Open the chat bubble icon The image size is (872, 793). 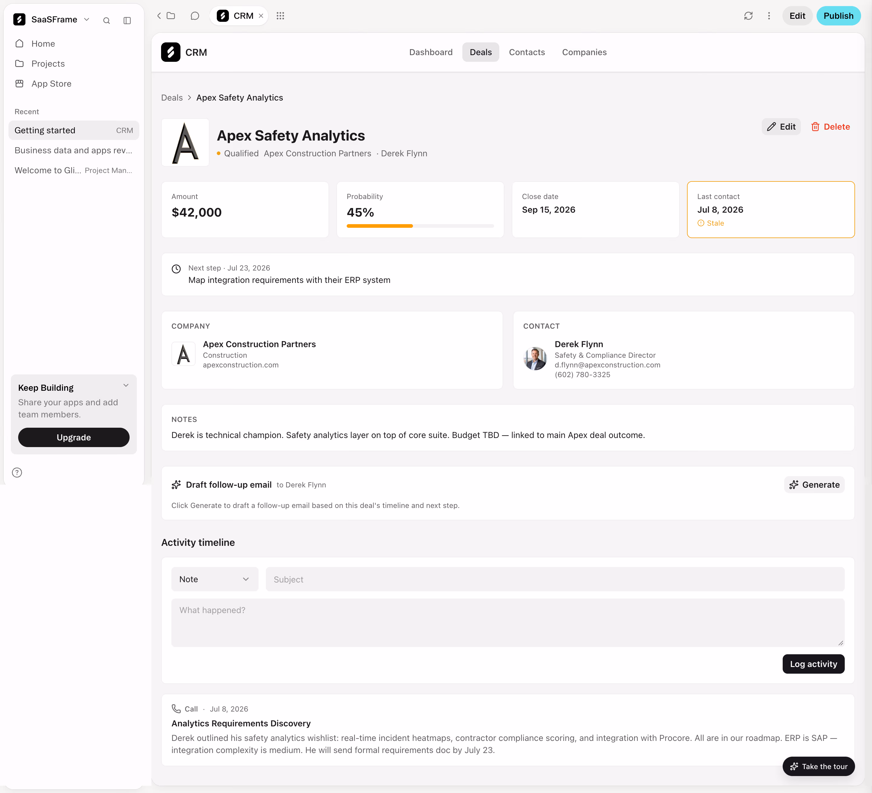click(195, 16)
